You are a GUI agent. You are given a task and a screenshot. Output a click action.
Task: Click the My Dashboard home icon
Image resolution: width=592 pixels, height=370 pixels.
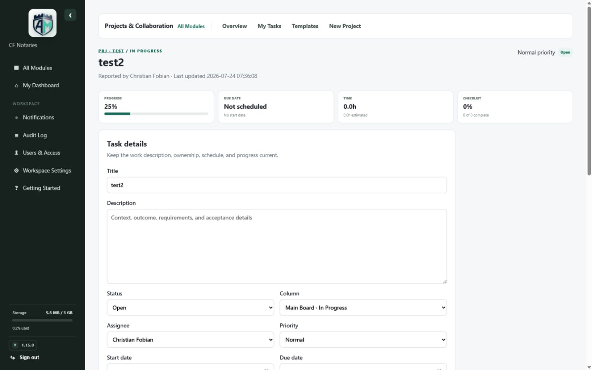click(16, 85)
